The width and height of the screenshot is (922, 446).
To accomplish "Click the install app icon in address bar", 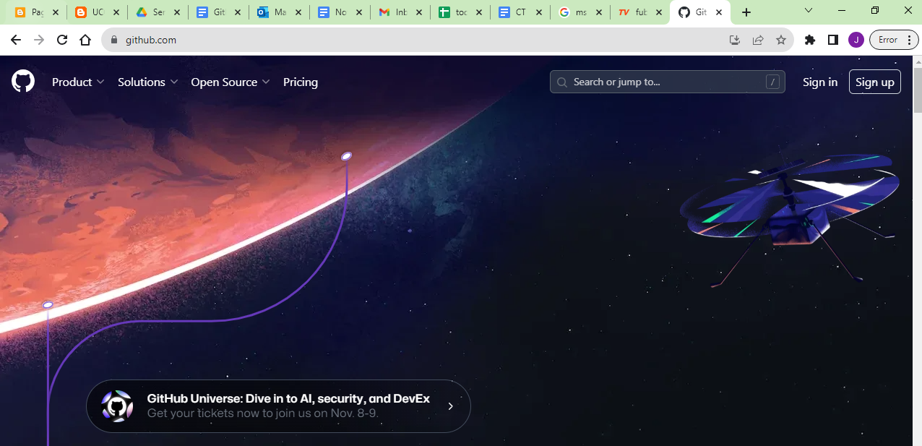I will click(735, 40).
